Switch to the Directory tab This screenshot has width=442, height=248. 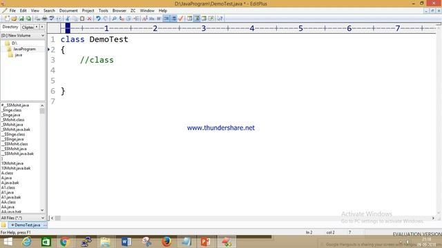click(x=10, y=27)
